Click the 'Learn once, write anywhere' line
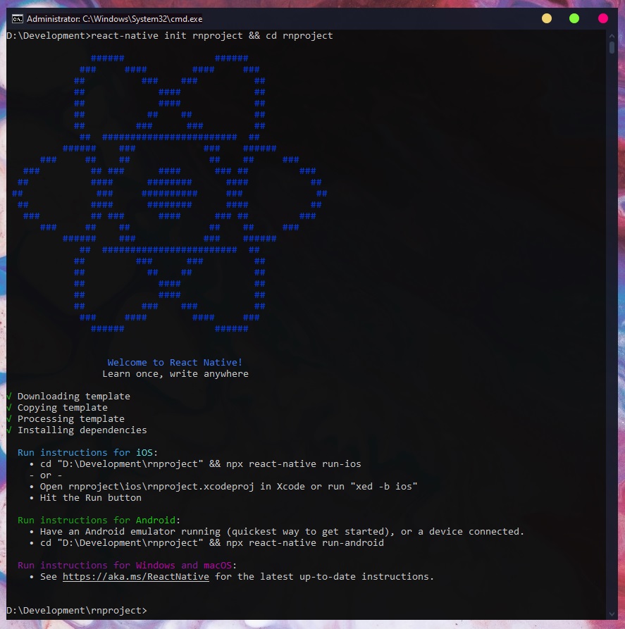This screenshot has height=629, width=625. pos(175,374)
